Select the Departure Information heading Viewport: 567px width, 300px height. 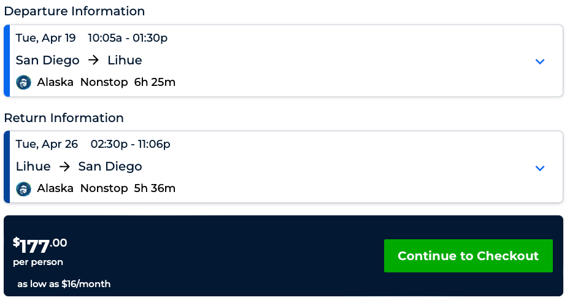74,11
